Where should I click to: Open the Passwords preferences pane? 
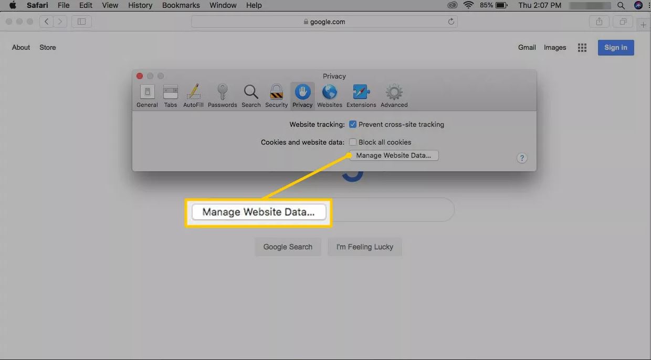click(x=222, y=95)
